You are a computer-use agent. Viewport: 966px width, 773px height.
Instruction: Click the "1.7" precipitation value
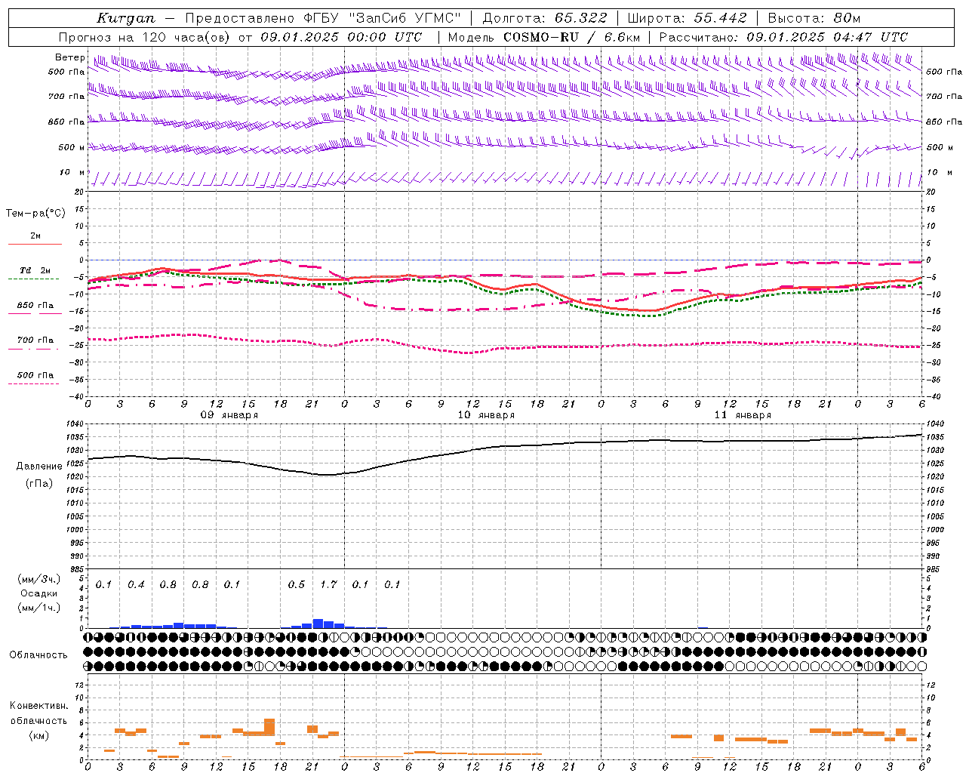click(328, 584)
